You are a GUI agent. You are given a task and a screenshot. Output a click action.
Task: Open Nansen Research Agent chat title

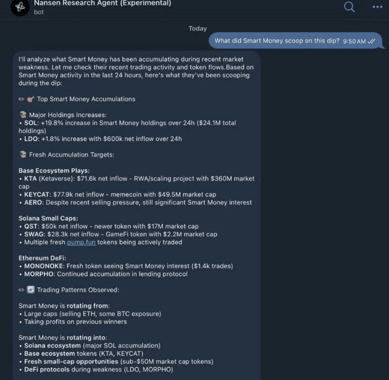click(x=103, y=3)
